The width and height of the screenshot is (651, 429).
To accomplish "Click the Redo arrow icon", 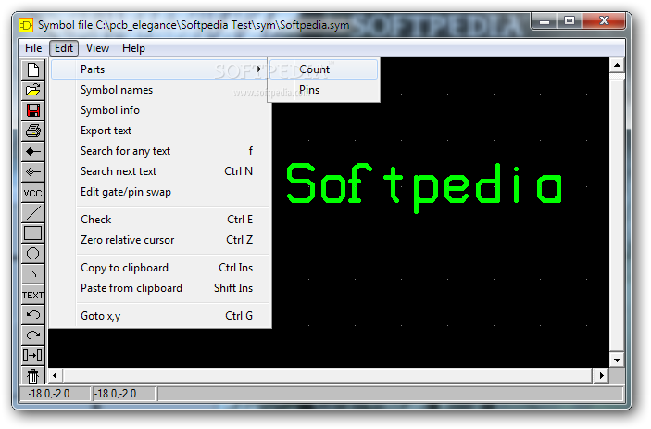I will coord(32,335).
